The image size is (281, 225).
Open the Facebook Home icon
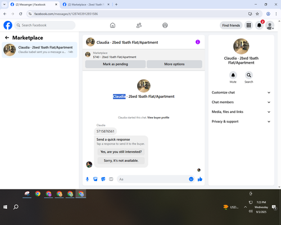coord(112,25)
